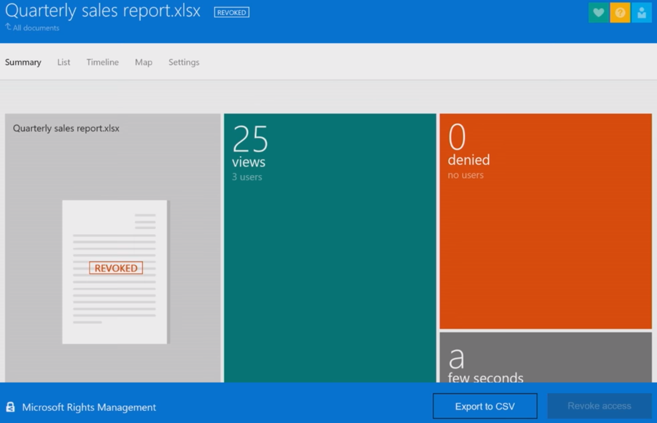
Task: Click the up arrow beside All documents
Action: pos(8,27)
